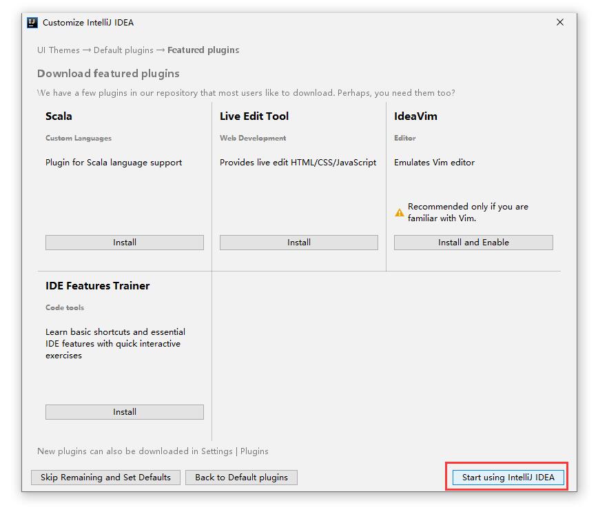Close the Customize IntelliJ IDEA dialog
The width and height of the screenshot is (598, 512).
(560, 22)
